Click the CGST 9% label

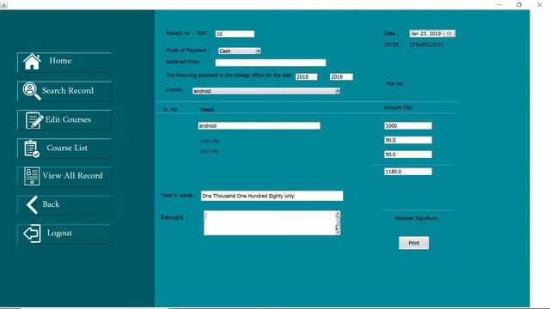point(210,142)
